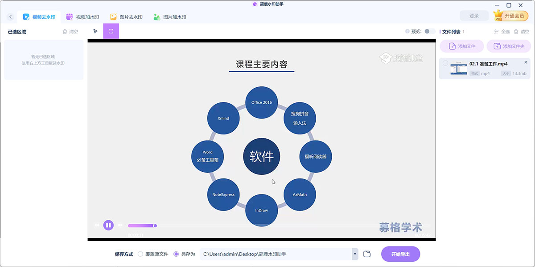Click the video preview showing 课程主要内容
This screenshot has height=267, width=535.
(262, 140)
